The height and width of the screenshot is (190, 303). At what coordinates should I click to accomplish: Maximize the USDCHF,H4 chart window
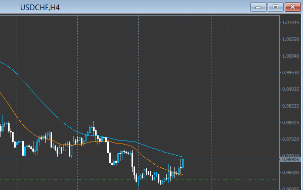[275, 8]
